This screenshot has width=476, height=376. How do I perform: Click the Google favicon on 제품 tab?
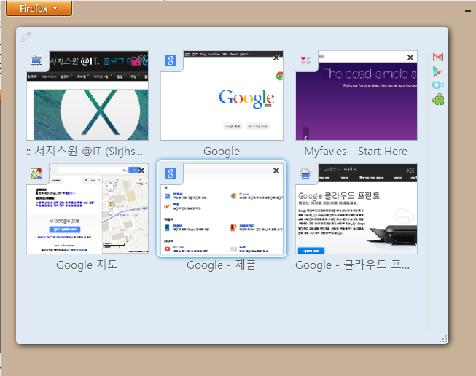pos(171,173)
